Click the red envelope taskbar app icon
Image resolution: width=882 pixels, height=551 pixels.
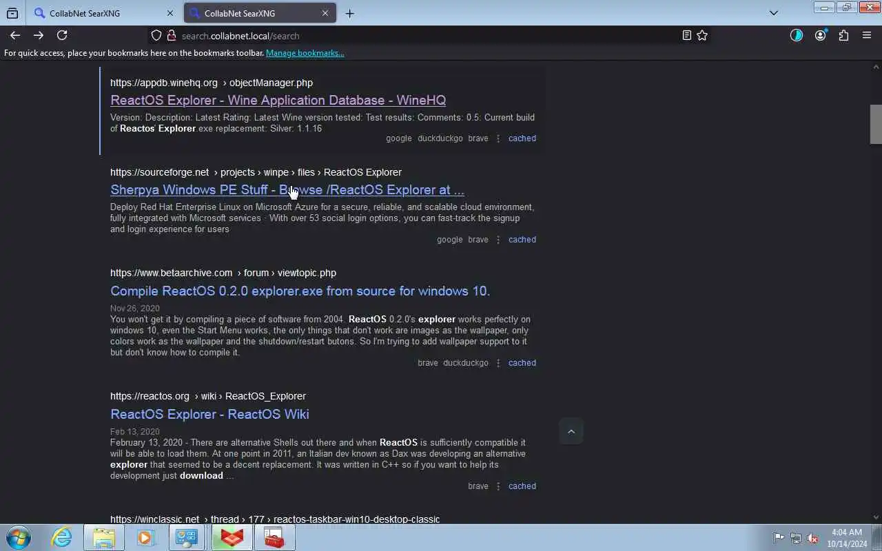[x=232, y=537]
